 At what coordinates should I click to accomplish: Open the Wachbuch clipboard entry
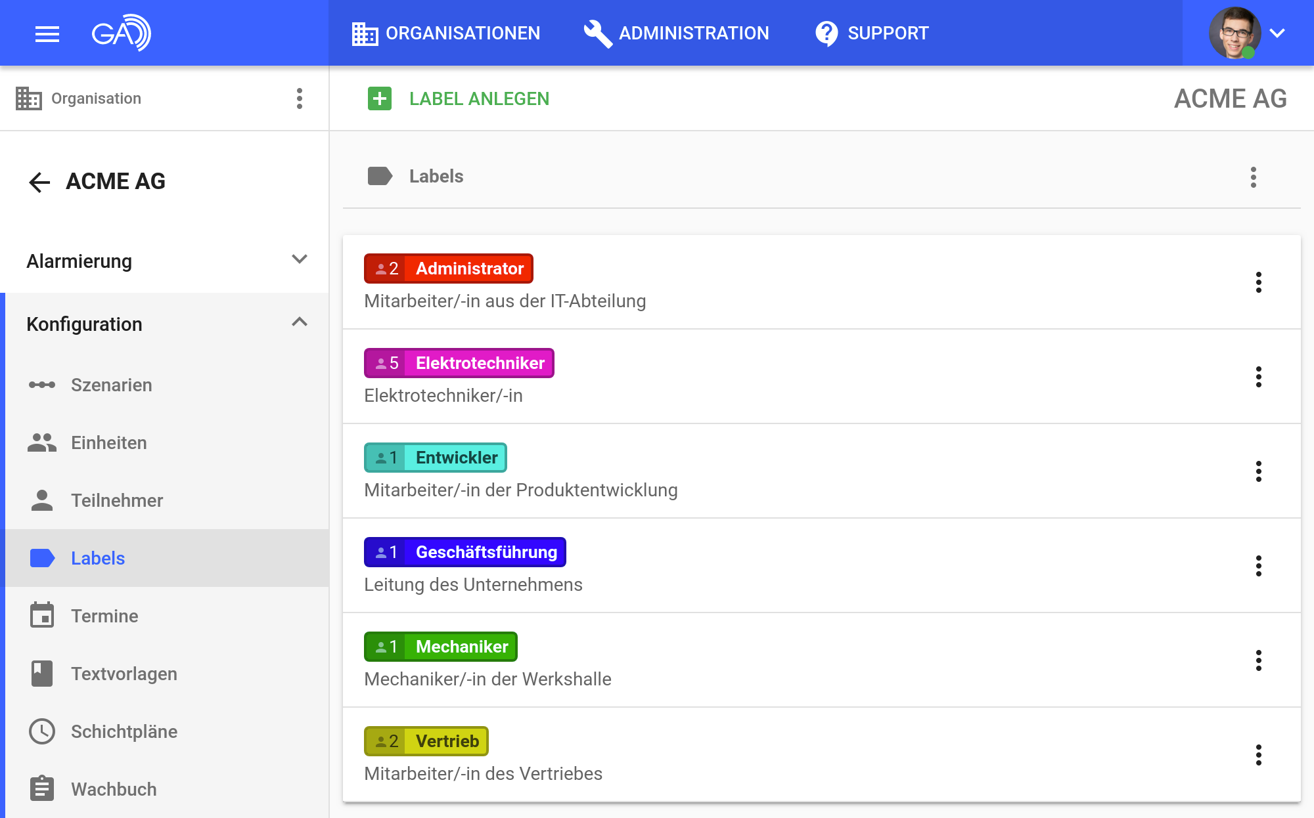[42, 789]
